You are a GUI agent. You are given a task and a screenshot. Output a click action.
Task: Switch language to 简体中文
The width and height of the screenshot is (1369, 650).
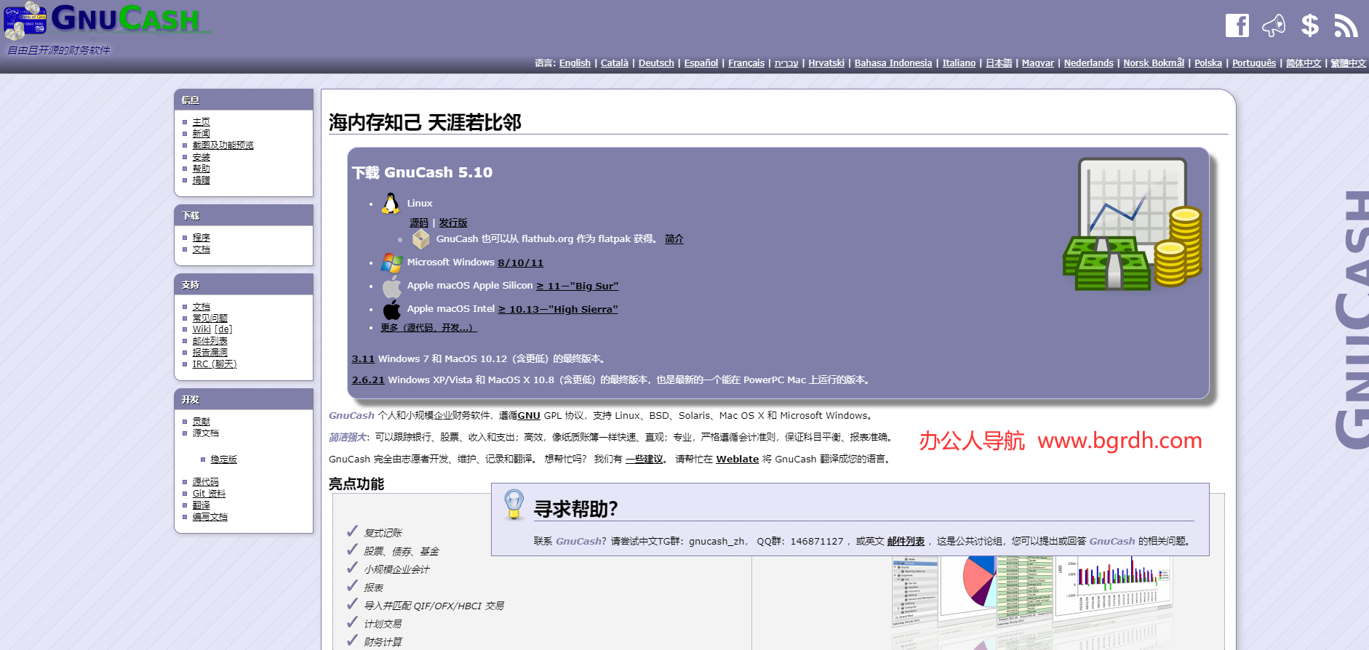point(1304,63)
